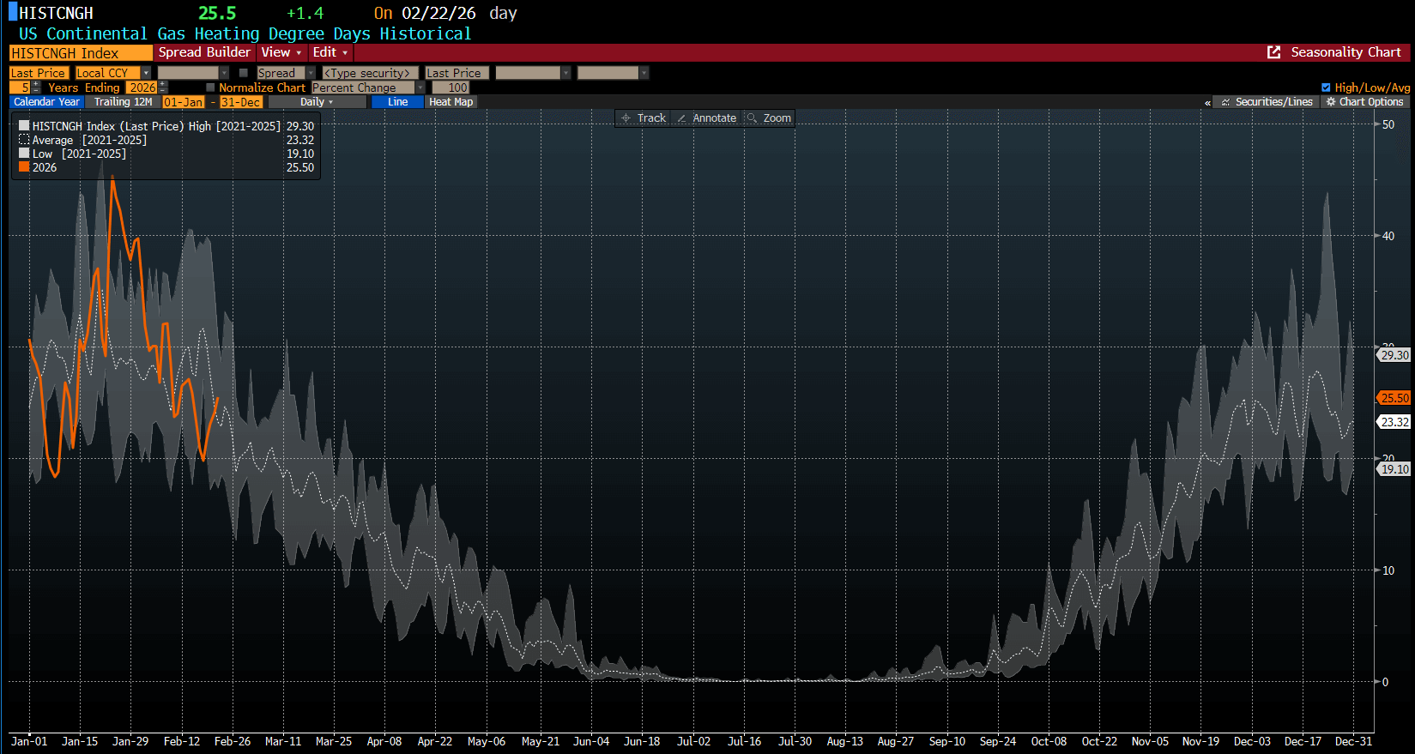The height and width of the screenshot is (754, 1415).
Task: Click the orange 2026 legend swatch
Action: [24, 167]
